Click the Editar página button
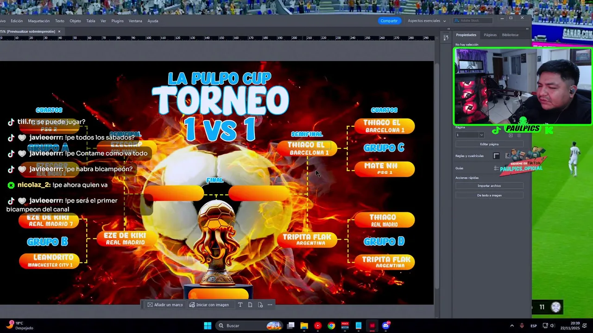The image size is (593, 333). click(489, 144)
